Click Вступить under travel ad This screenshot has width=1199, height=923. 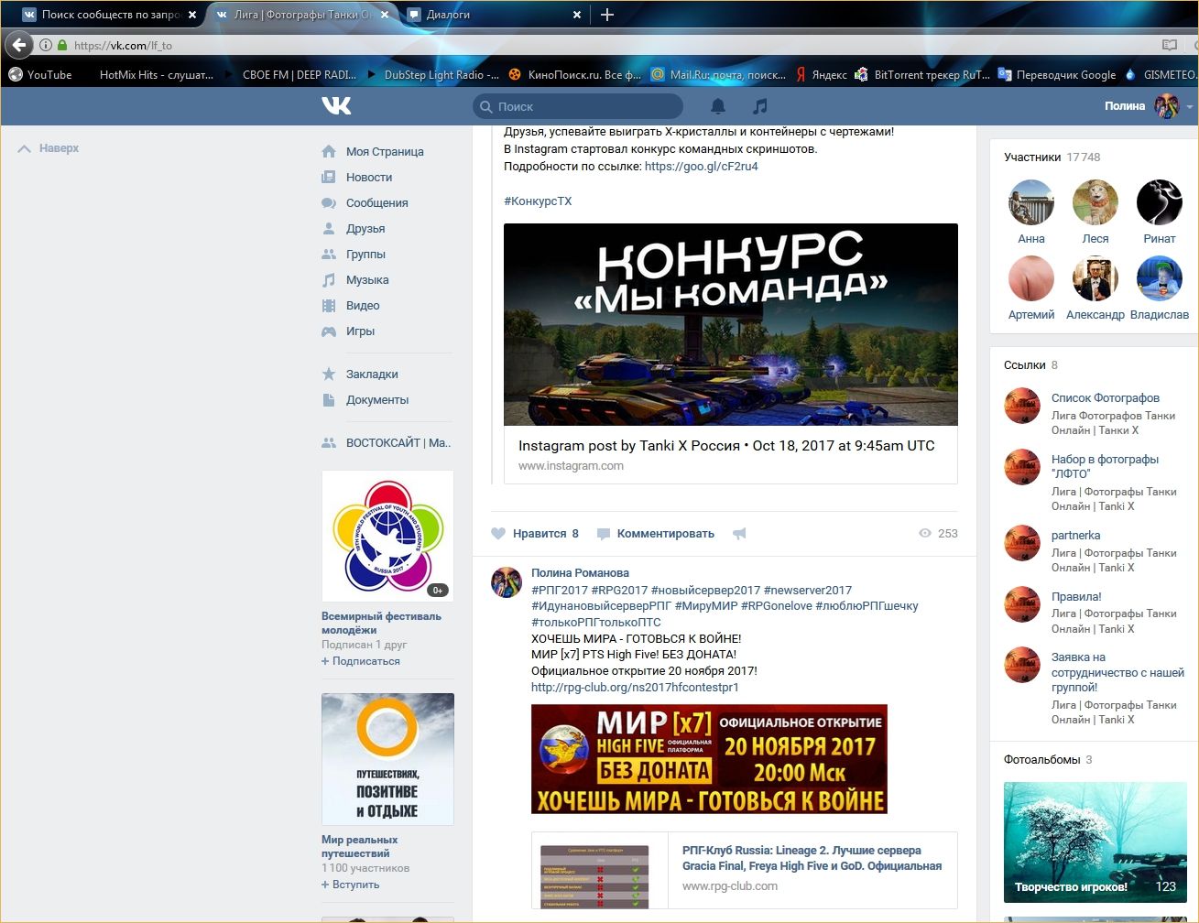pos(351,885)
